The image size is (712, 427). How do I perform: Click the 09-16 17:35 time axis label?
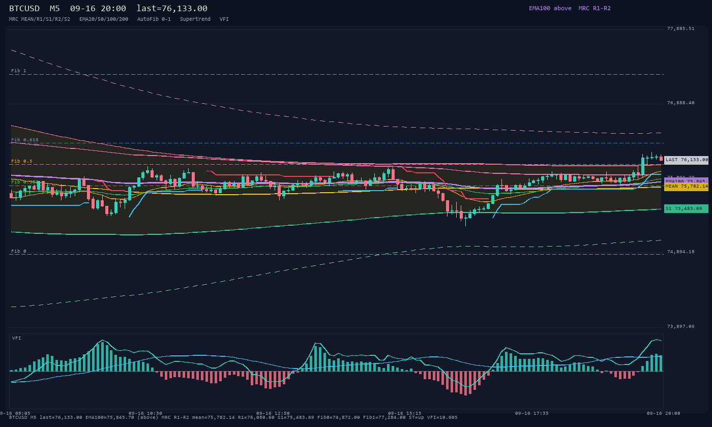click(532, 413)
